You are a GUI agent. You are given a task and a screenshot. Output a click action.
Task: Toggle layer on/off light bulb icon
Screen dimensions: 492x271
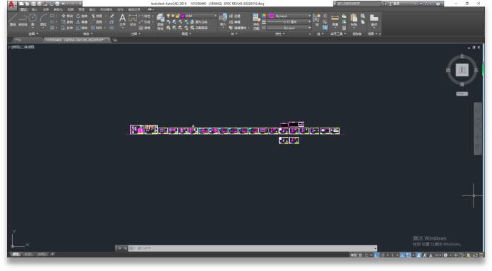[x=169, y=16]
